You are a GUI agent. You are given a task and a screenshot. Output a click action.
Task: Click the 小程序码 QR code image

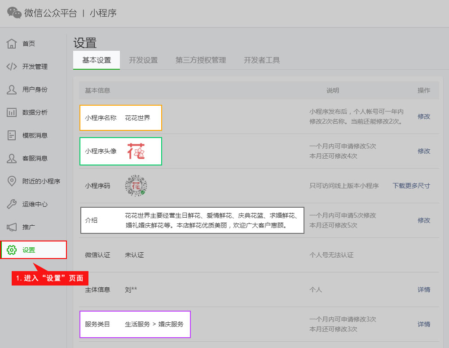(136, 186)
